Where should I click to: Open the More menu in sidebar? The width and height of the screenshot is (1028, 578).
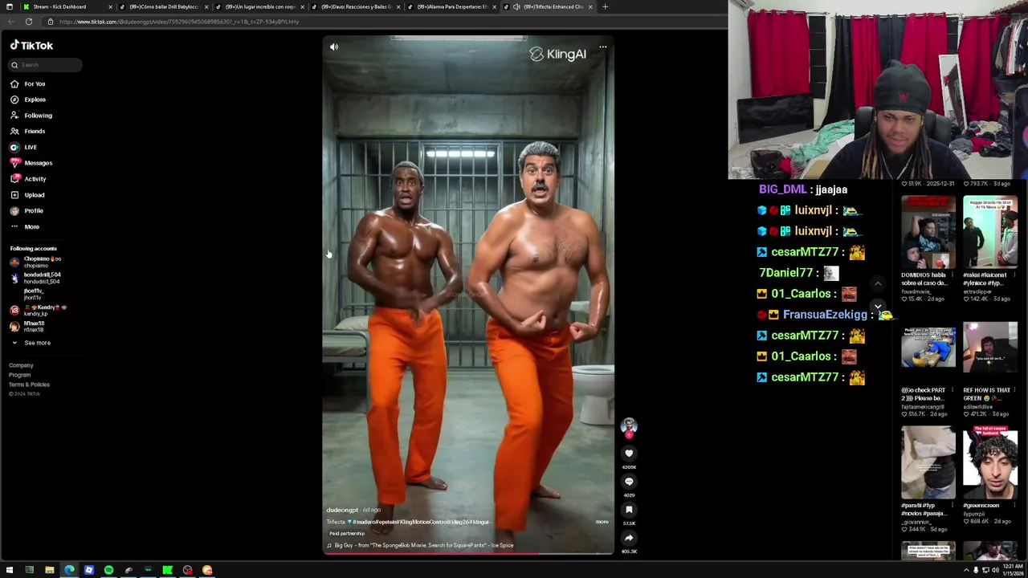coord(24,226)
